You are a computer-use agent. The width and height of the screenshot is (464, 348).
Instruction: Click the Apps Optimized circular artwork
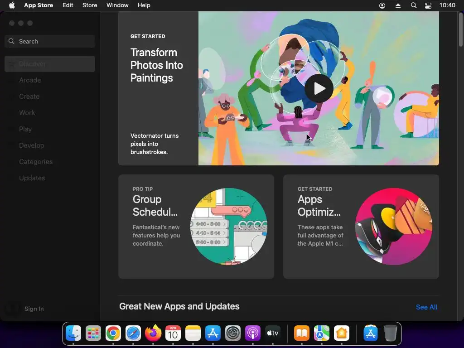[394, 227]
